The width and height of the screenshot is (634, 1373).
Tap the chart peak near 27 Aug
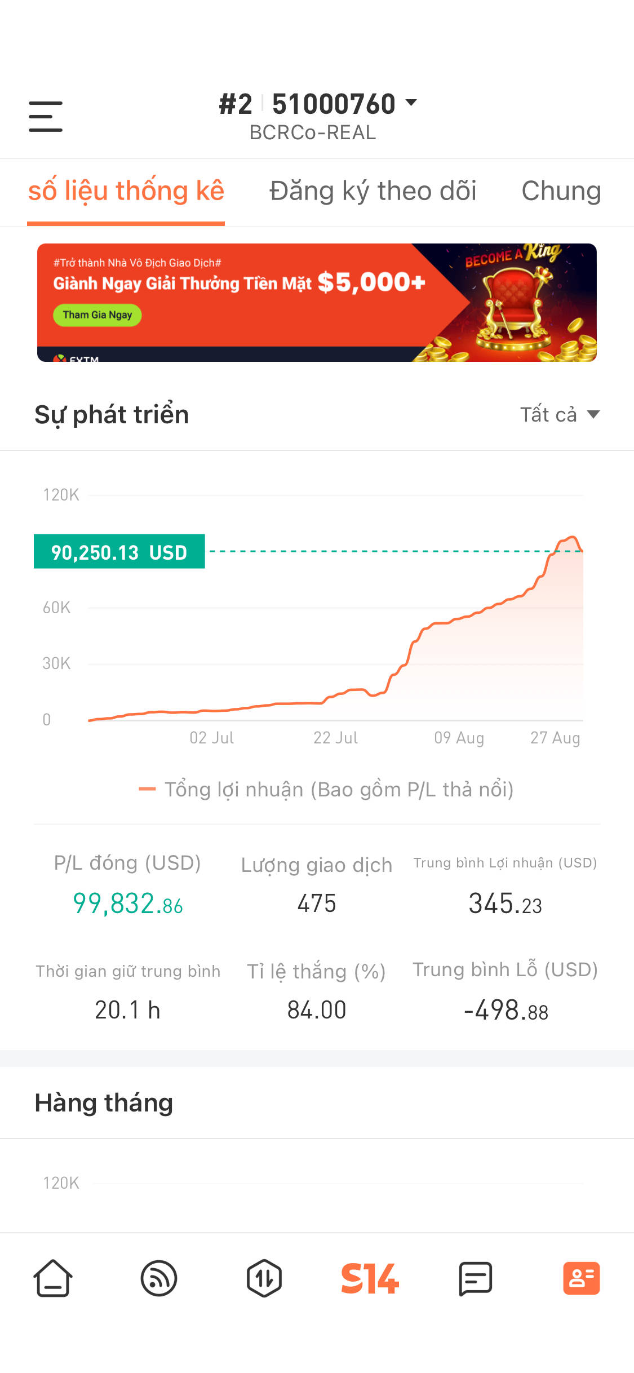(x=572, y=538)
